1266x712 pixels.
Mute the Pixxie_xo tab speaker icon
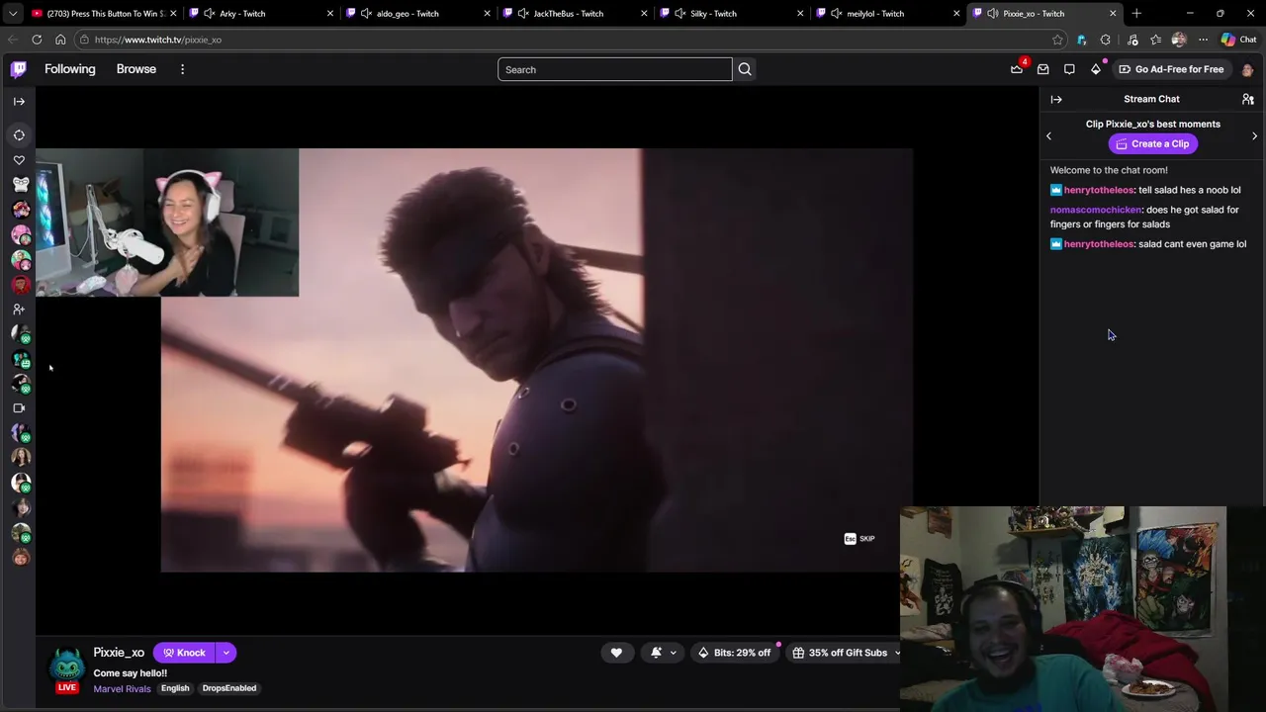[993, 14]
